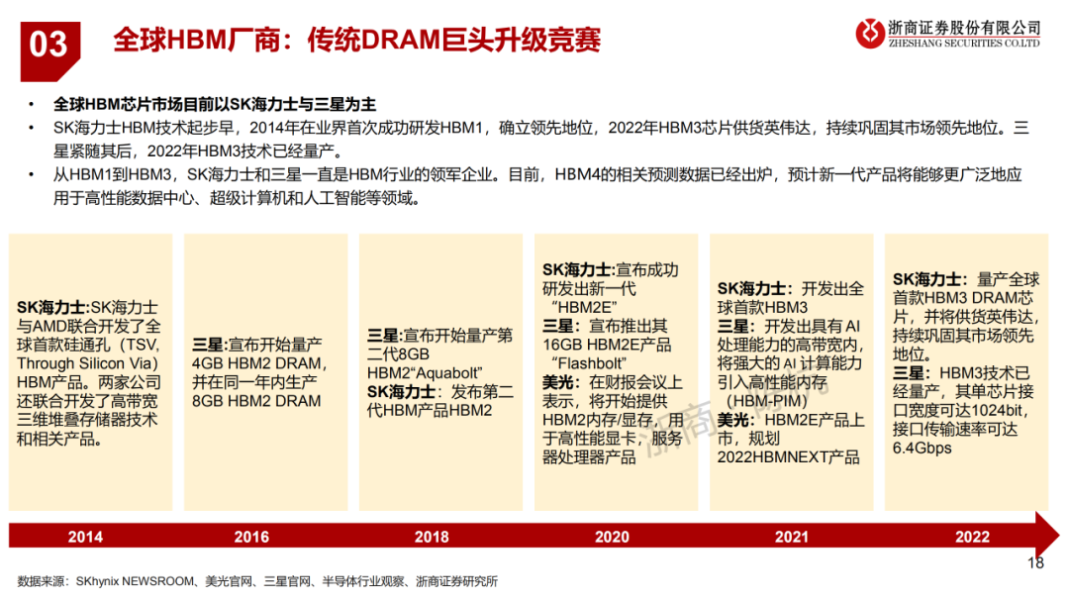Screen dimensions: 1069x602
Task: Click the red 03 section number badge
Action: point(50,51)
